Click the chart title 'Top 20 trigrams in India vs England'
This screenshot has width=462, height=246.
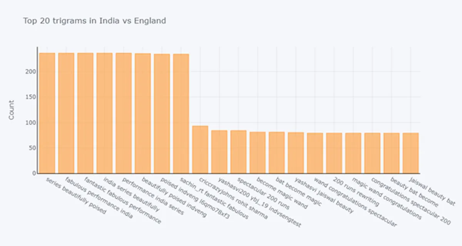click(95, 21)
